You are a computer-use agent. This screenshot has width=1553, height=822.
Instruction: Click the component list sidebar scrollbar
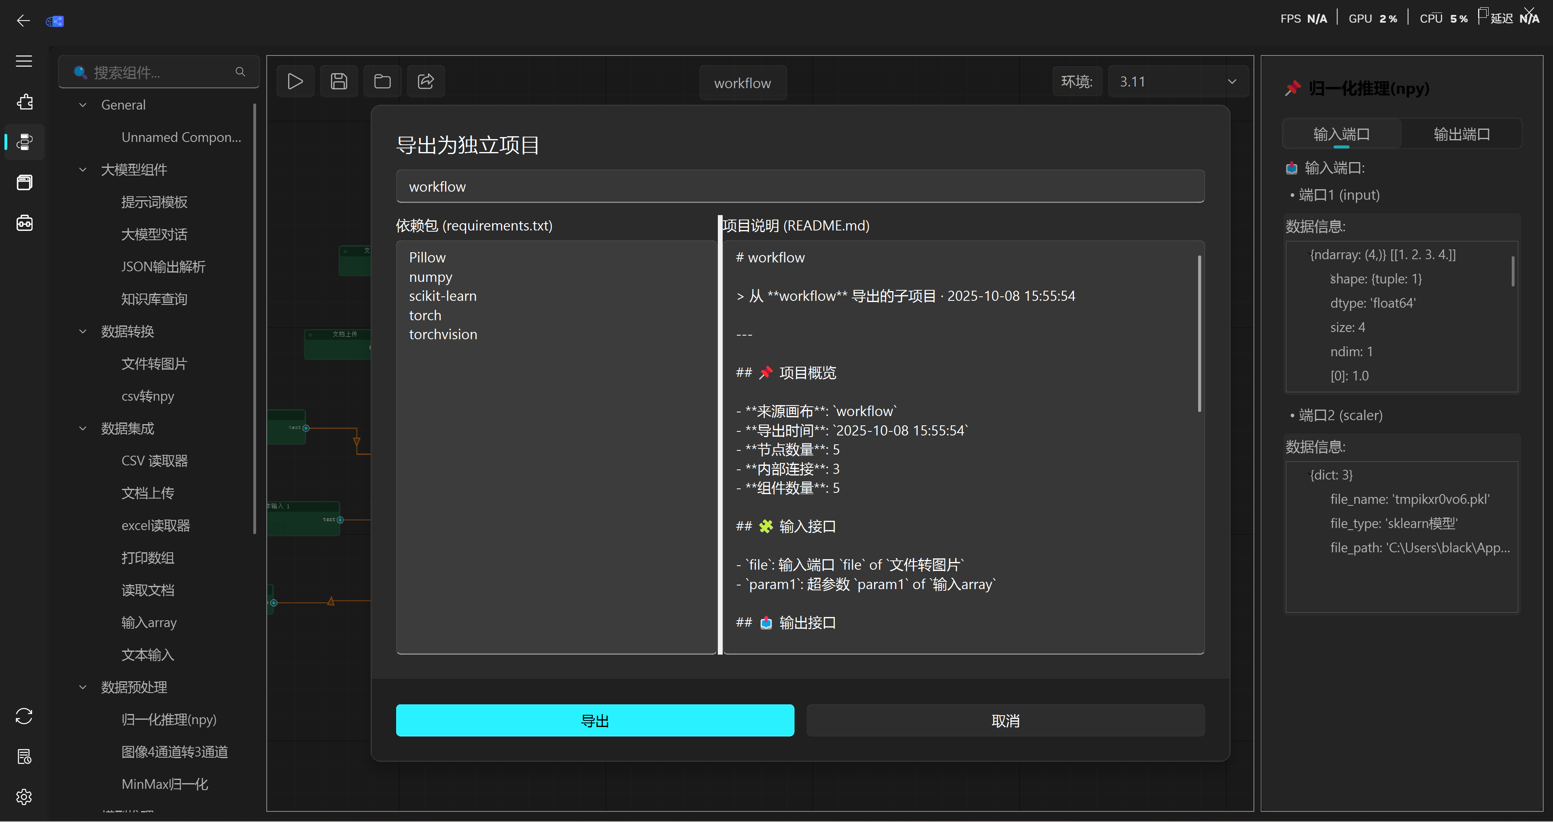click(x=255, y=319)
